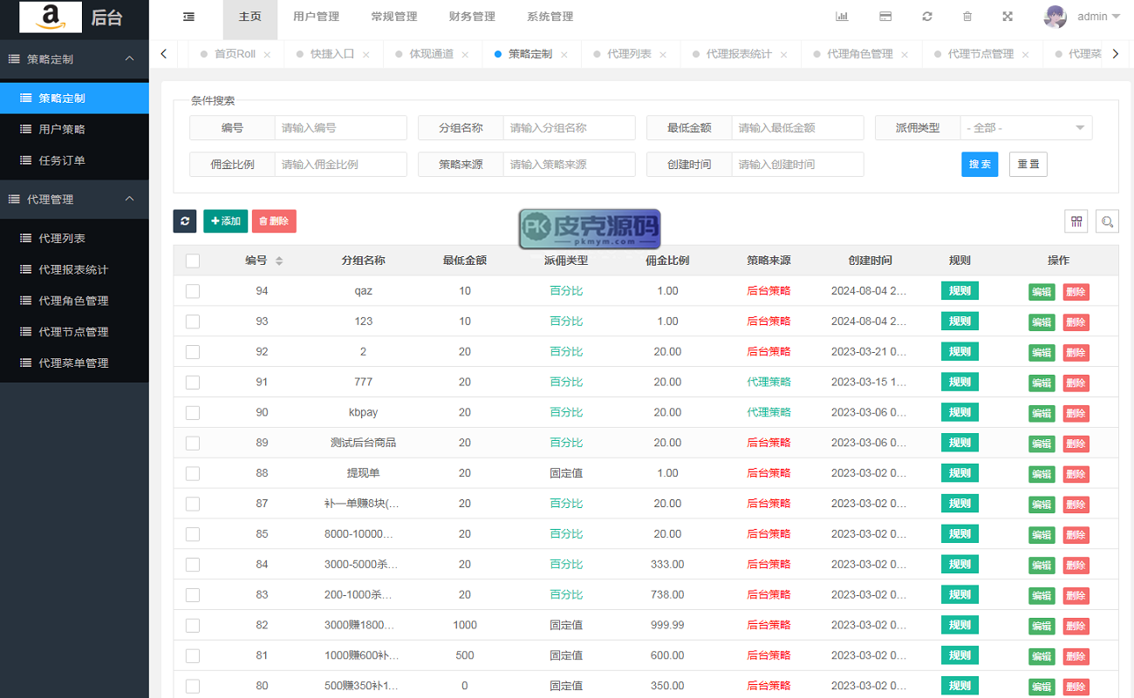Viewport: 1134px width, 698px height.
Task: Click the credit card icon in header
Action: tap(885, 17)
